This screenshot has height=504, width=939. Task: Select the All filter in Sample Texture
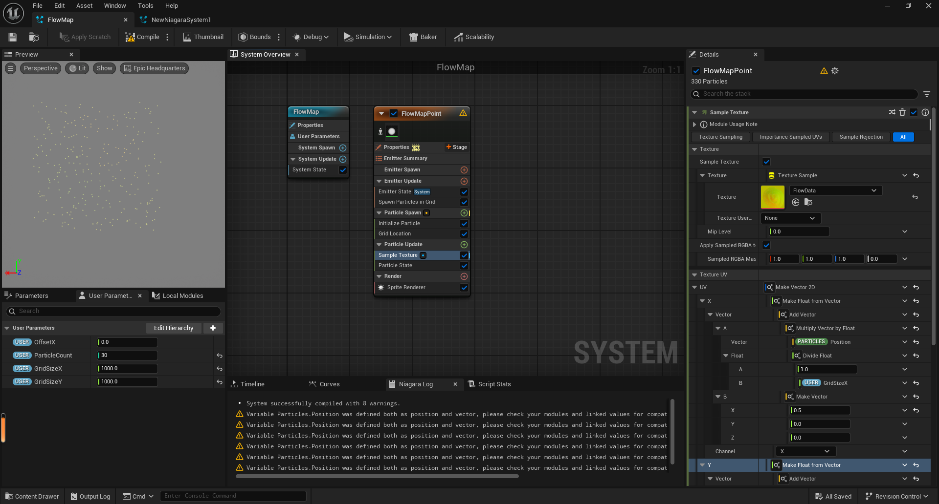click(903, 137)
